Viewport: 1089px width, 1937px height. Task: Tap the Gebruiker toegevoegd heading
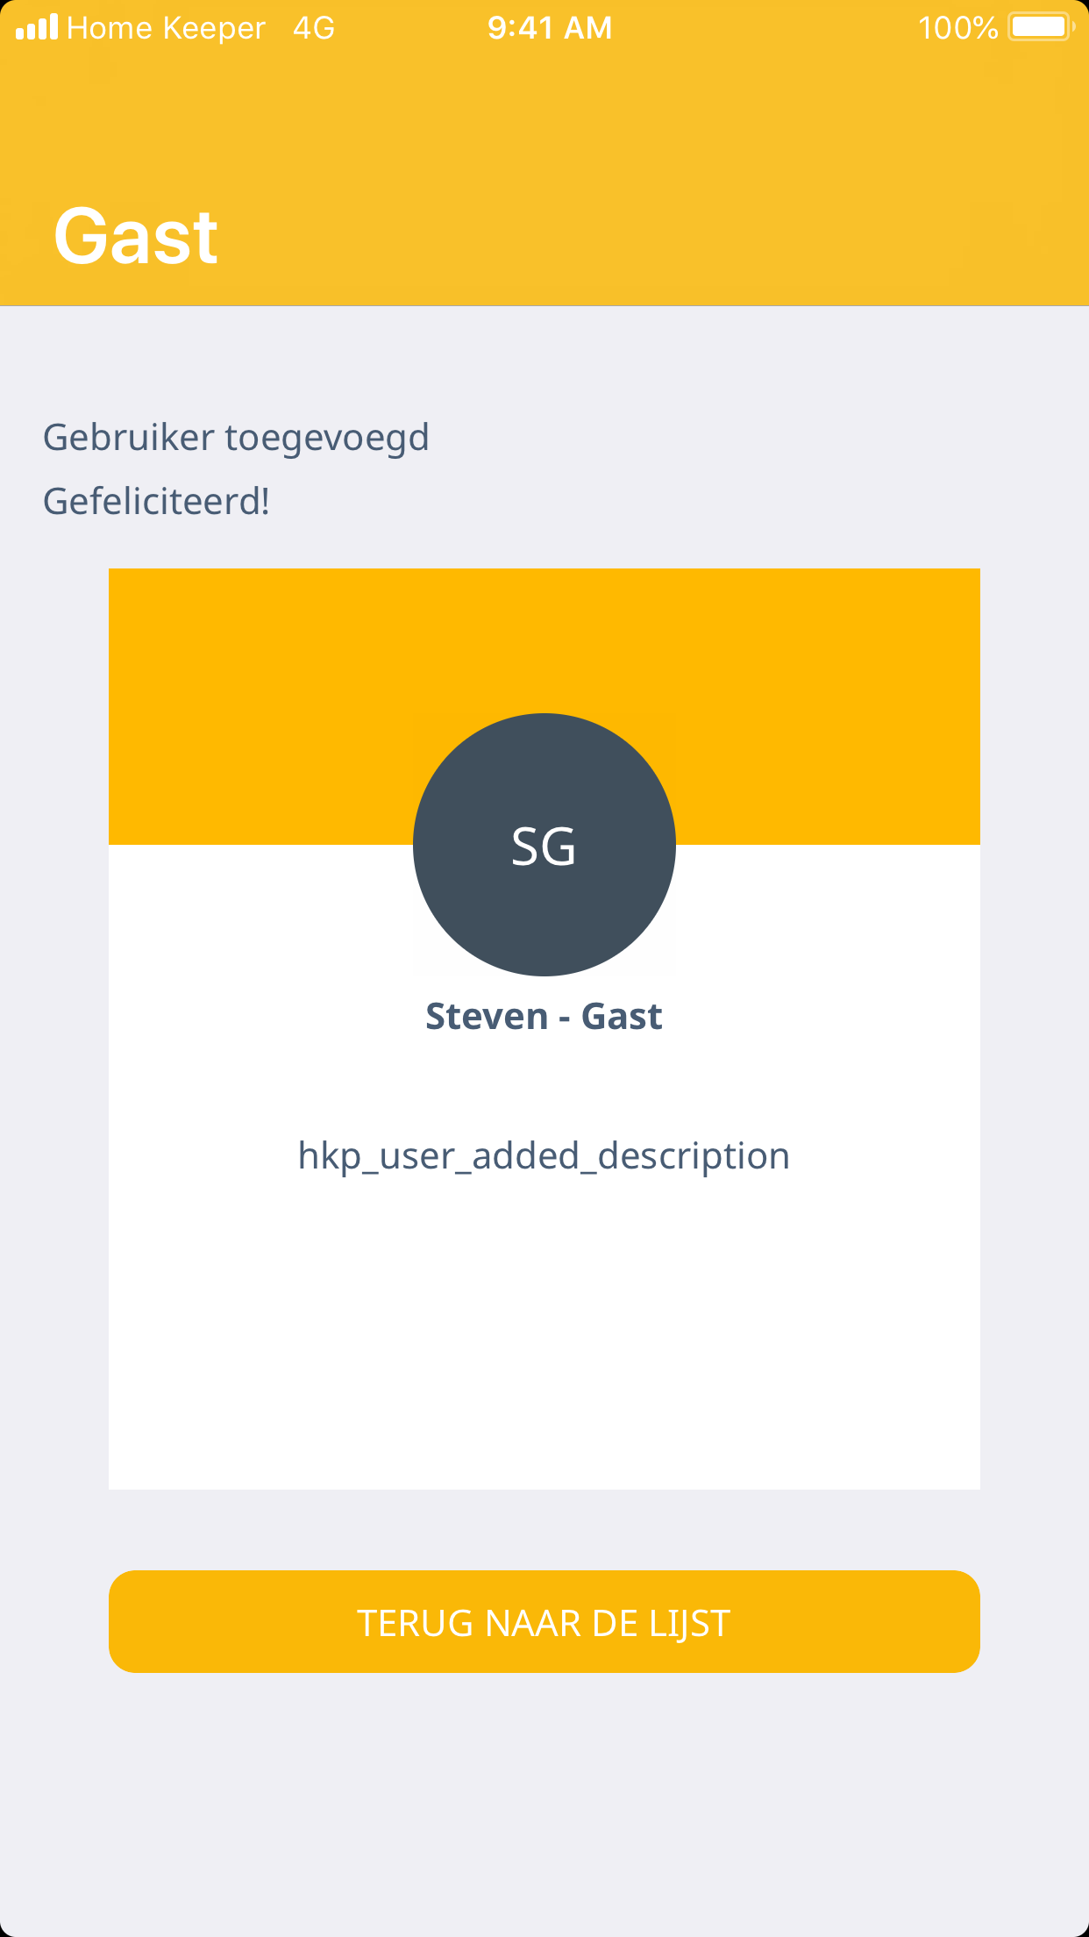(x=236, y=437)
